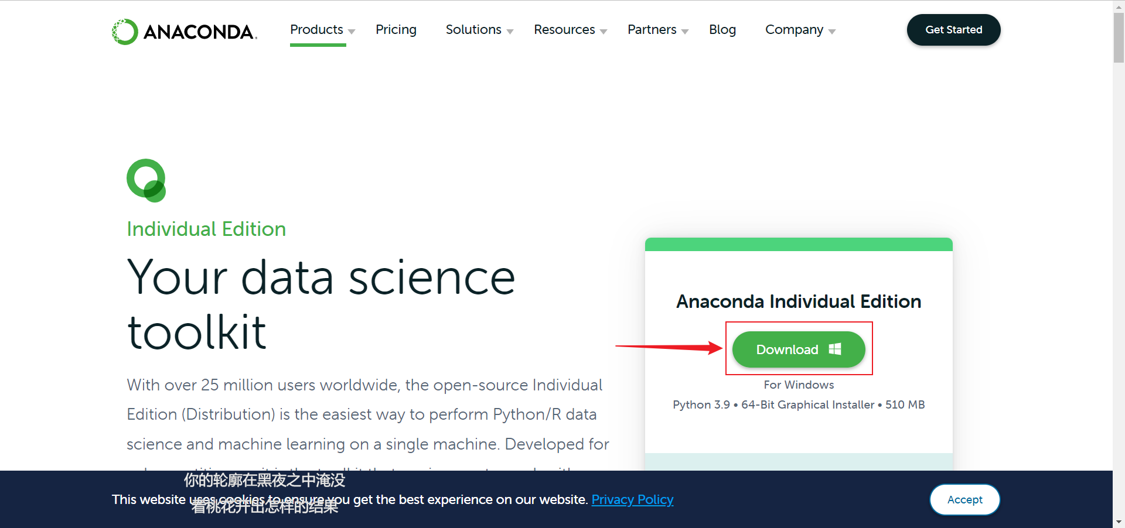
Task: Open the Privacy Policy link
Action: [632, 499]
